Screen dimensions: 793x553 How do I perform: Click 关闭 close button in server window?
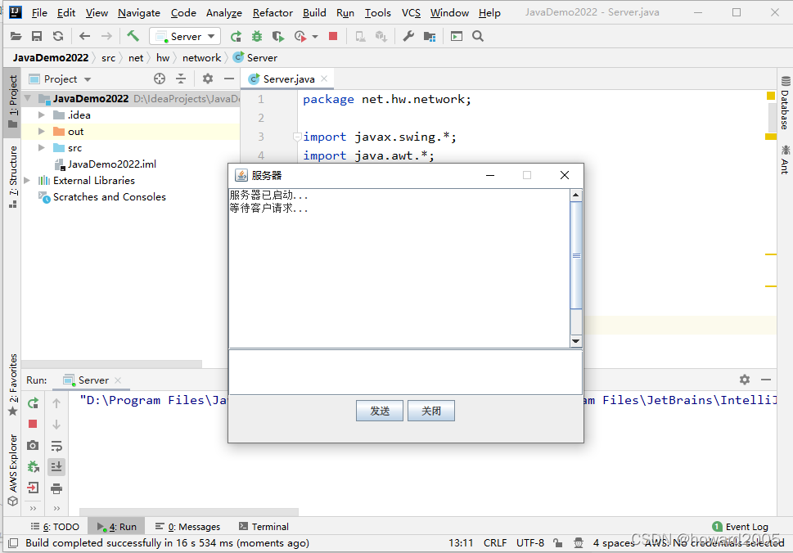click(431, 411)
